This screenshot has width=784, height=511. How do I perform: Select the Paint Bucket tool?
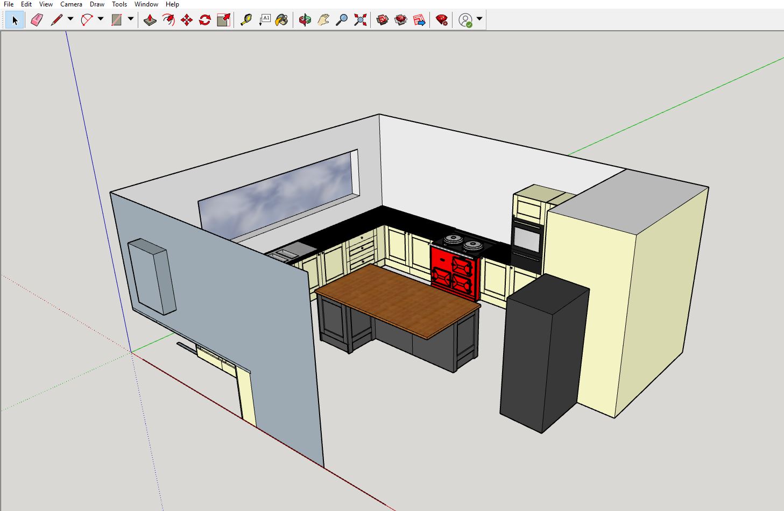click(281, 19)
